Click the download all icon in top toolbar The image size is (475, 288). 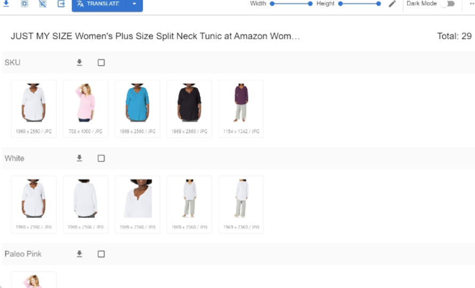click(6, 4)
